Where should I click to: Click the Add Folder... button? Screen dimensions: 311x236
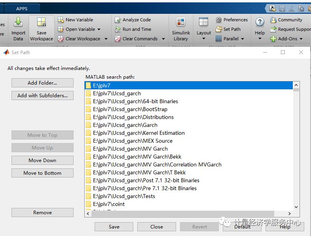[x=42, y=83]
